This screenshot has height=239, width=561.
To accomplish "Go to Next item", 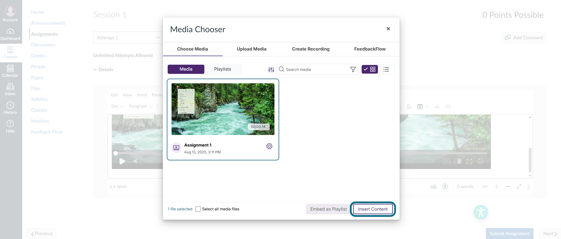I will [x=550, y=234].
